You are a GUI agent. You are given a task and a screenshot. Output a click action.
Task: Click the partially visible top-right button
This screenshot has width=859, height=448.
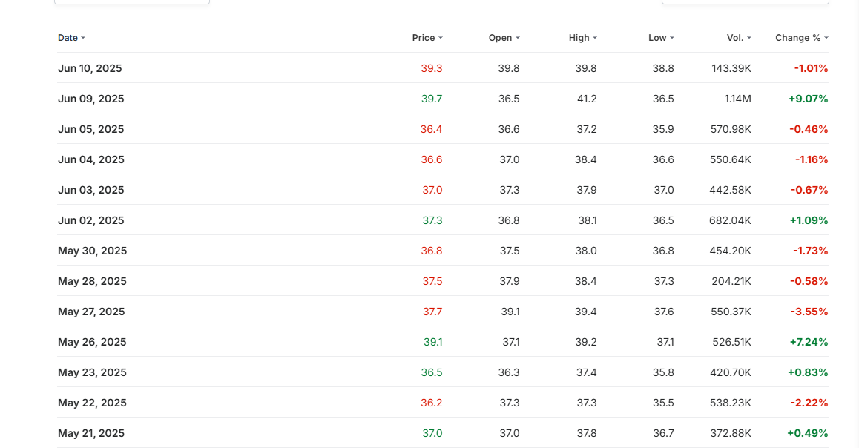point(745,1)
